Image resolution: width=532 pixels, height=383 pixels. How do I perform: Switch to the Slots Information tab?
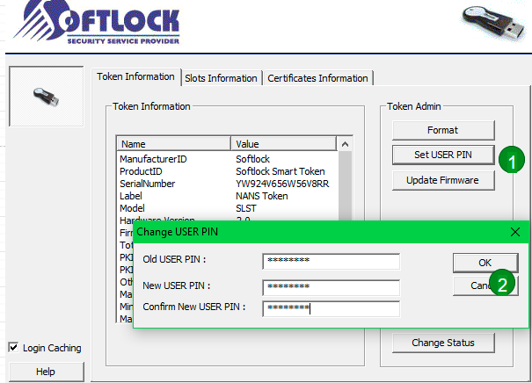(221, 78)
